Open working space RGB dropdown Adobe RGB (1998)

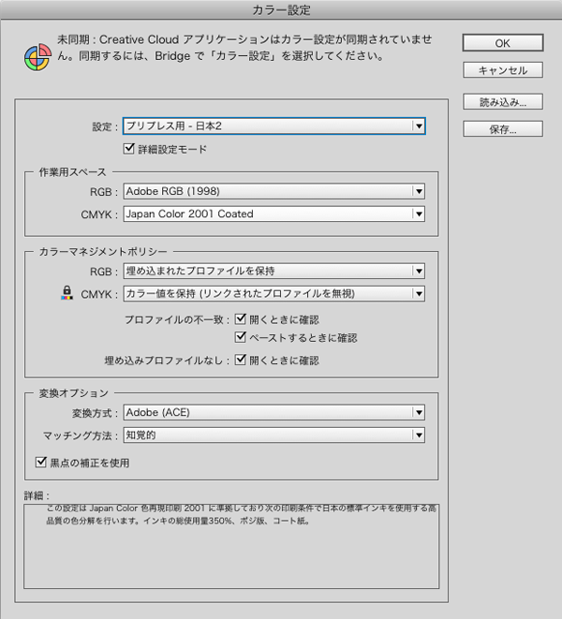pyautogui.click(x=274, y=191)
